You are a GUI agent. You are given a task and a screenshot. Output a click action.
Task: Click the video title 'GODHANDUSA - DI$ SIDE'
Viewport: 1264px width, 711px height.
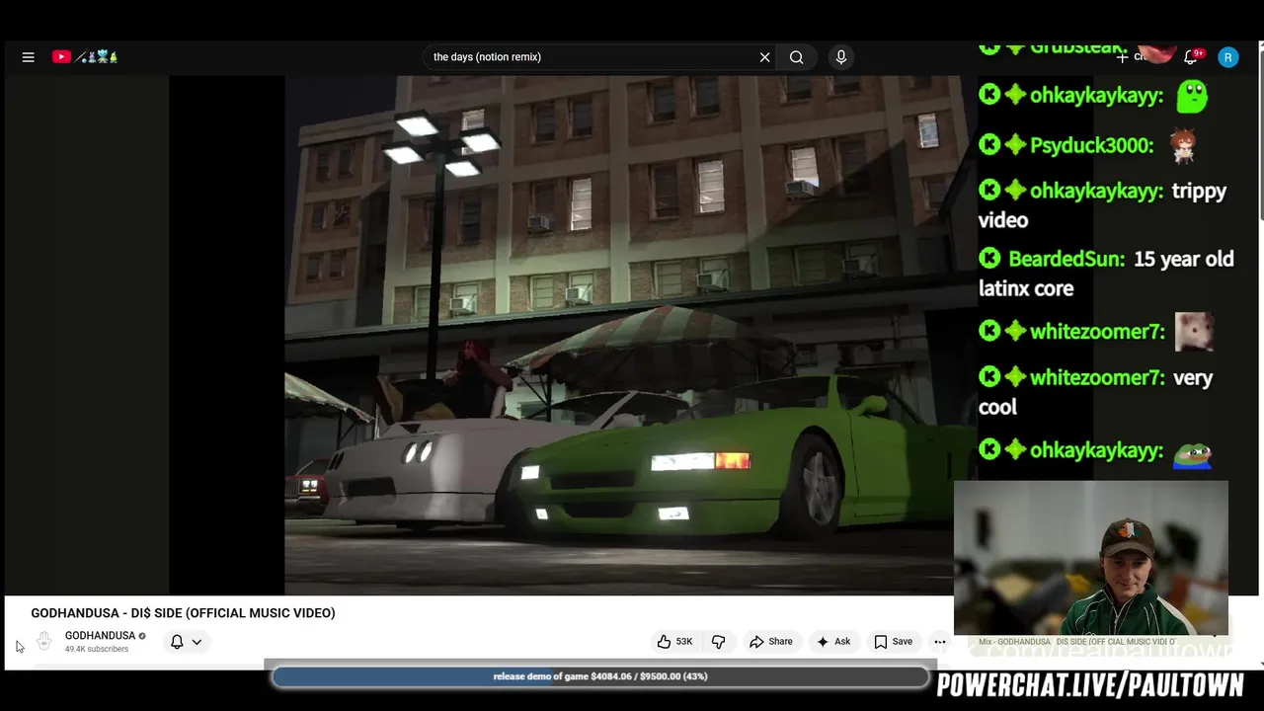183,613
